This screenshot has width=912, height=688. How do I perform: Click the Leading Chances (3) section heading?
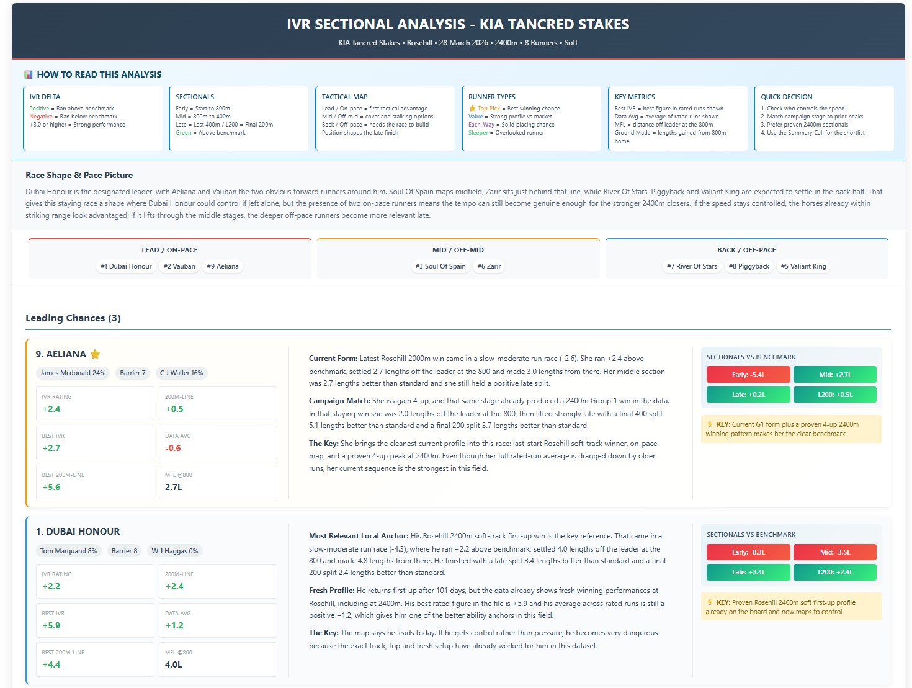pos(73,318)
